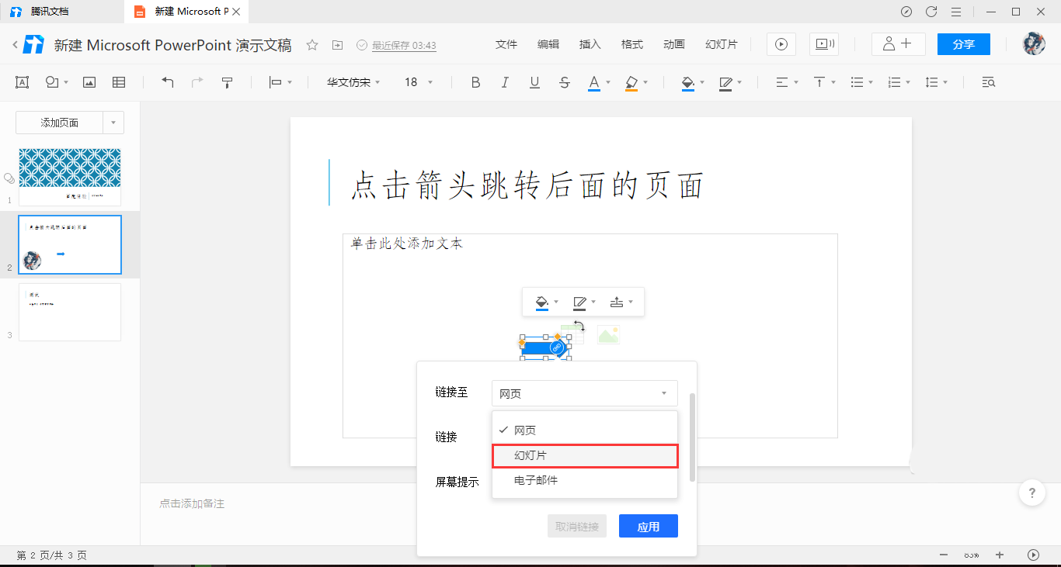This screenshot has width=1061, height=567.
Task: Undo the last action
Action: 167,81
